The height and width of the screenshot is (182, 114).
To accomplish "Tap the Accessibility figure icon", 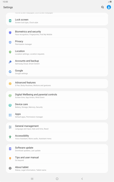I will tap(10, 137).
